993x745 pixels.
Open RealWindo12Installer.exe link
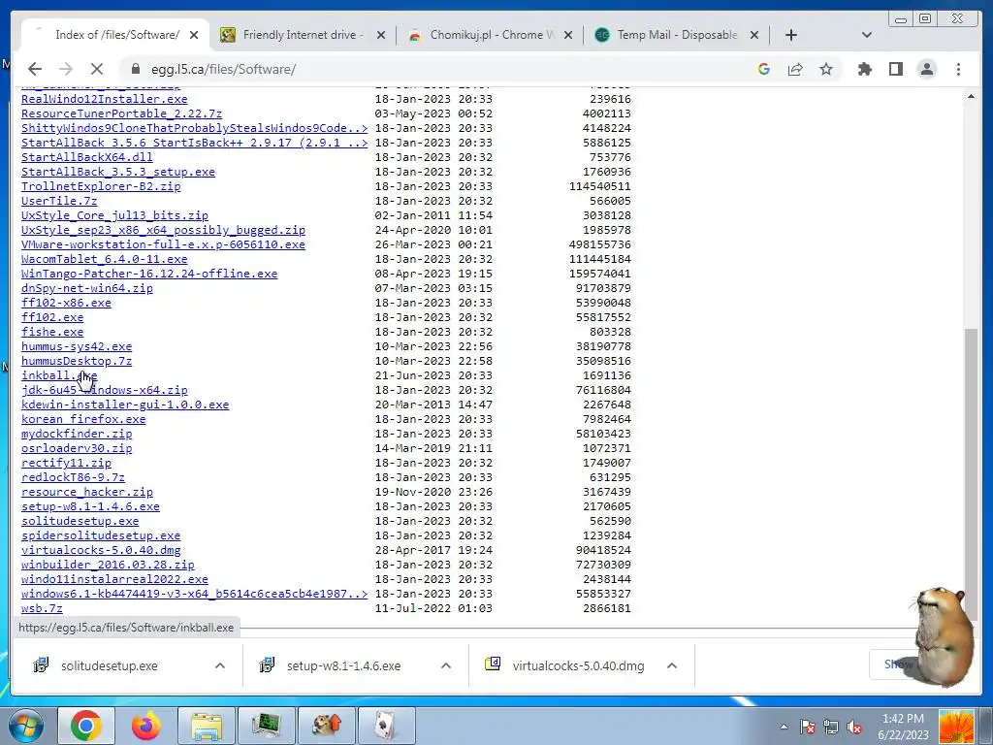(105, 100)
